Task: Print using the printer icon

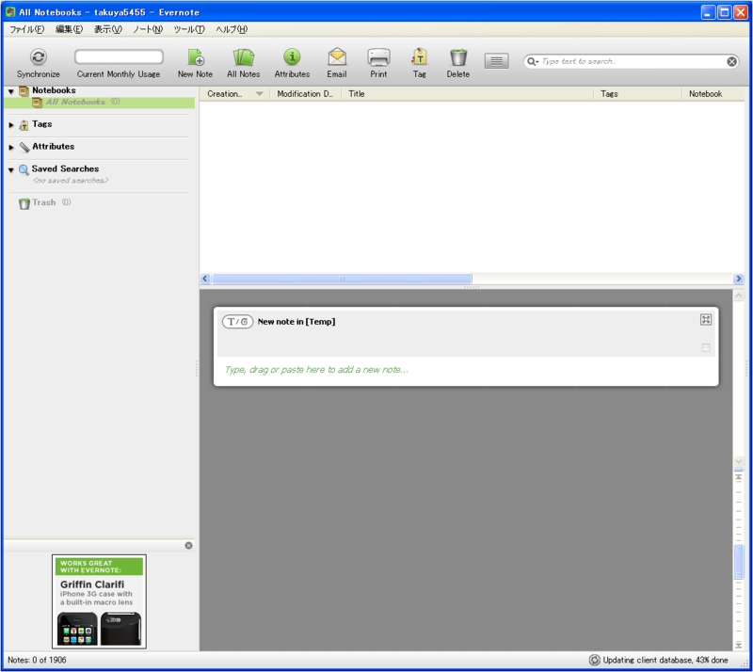Action: pyautogui.click(x=378, y=56)
